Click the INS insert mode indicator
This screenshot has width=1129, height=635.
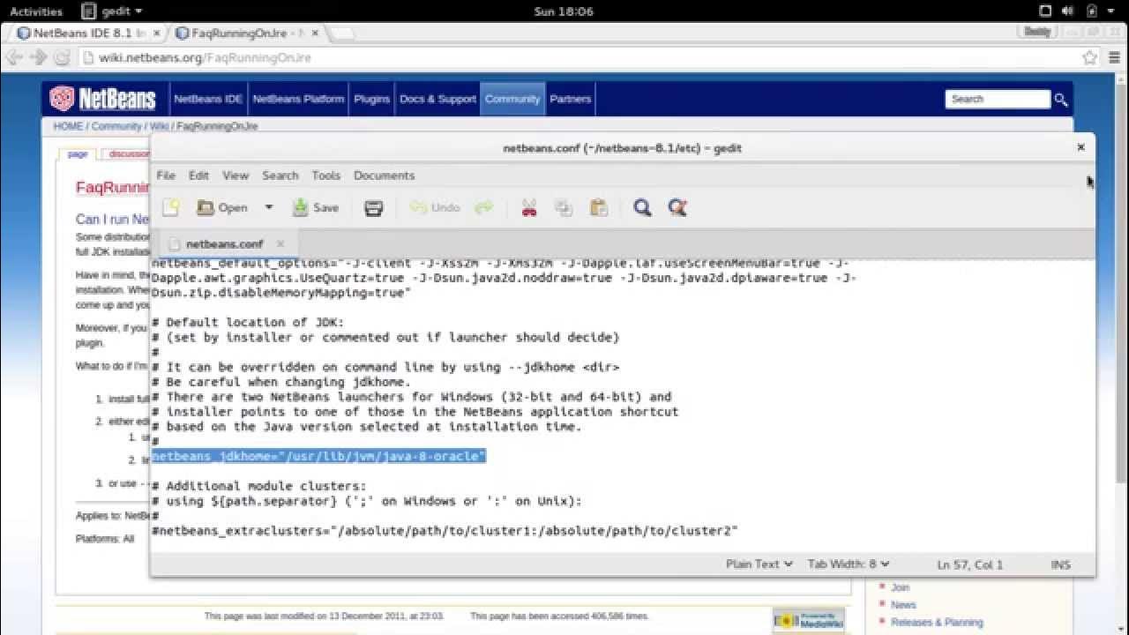point(1060,564)
